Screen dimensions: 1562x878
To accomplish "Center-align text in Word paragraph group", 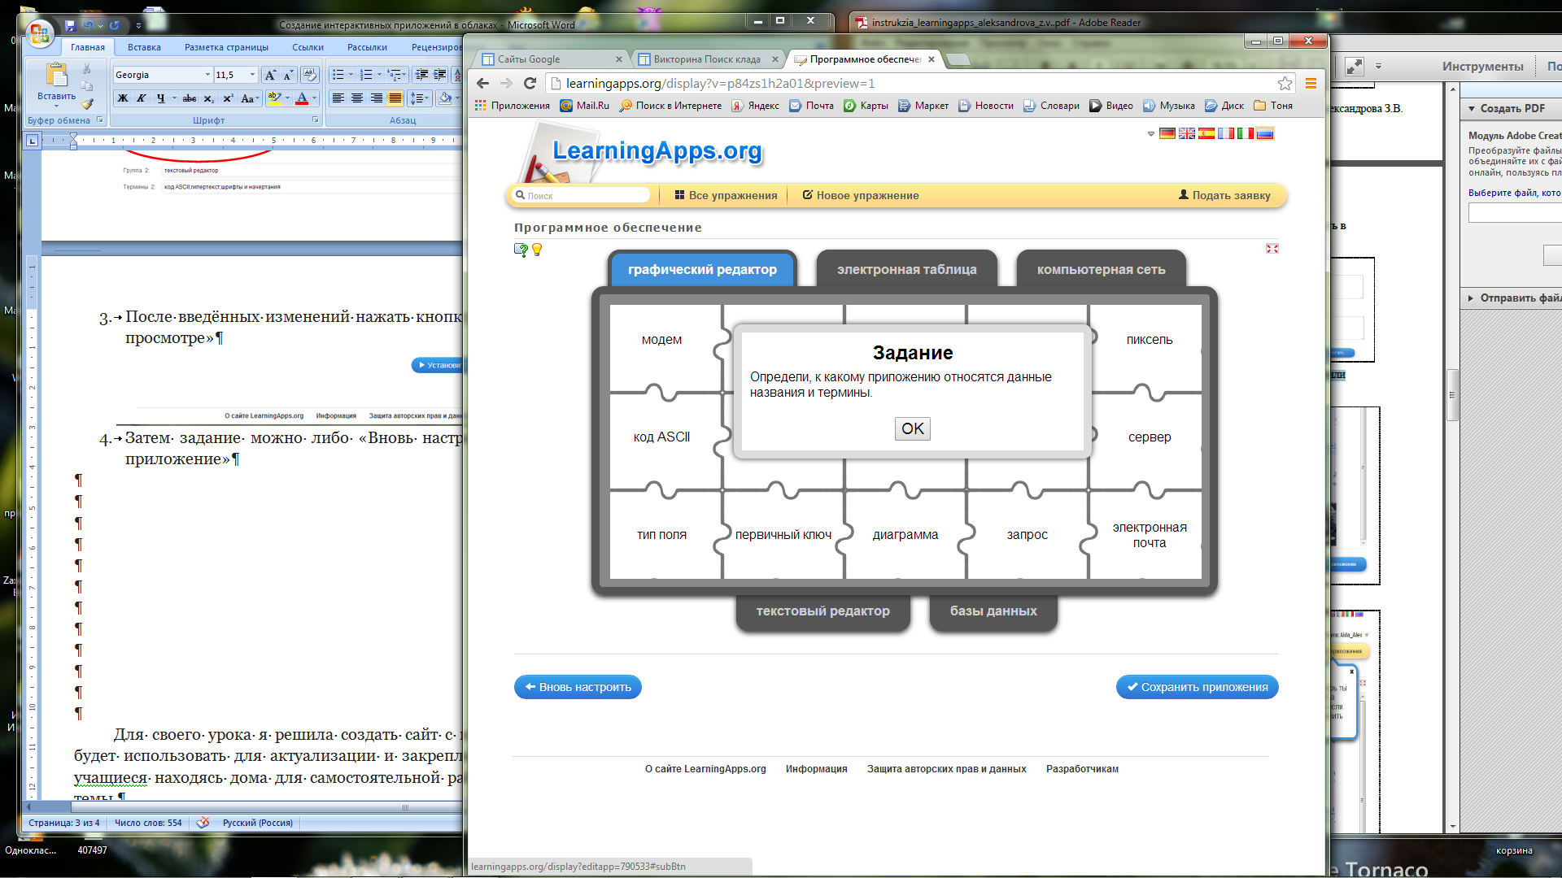I will pos(357,98).
